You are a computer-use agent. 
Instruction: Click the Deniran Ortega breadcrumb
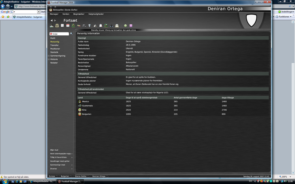(99, 176)
